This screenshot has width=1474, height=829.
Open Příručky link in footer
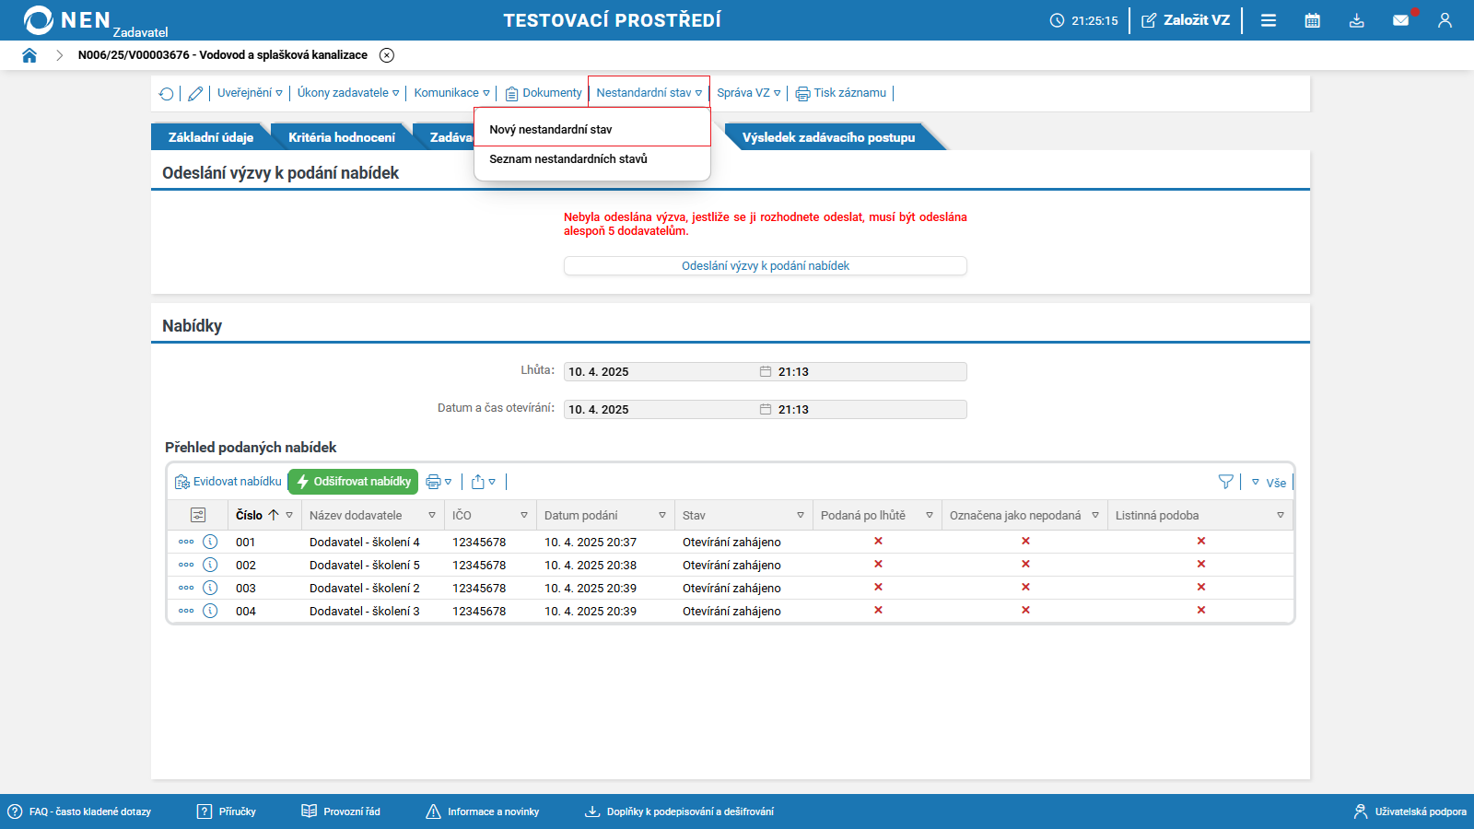227,811
